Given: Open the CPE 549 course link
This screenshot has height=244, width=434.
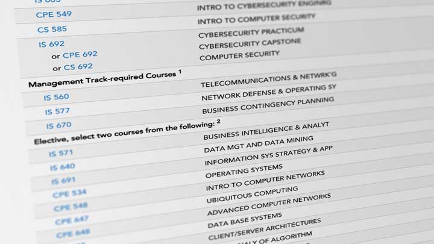Looking at the screenshot, I should click(54, 14).
